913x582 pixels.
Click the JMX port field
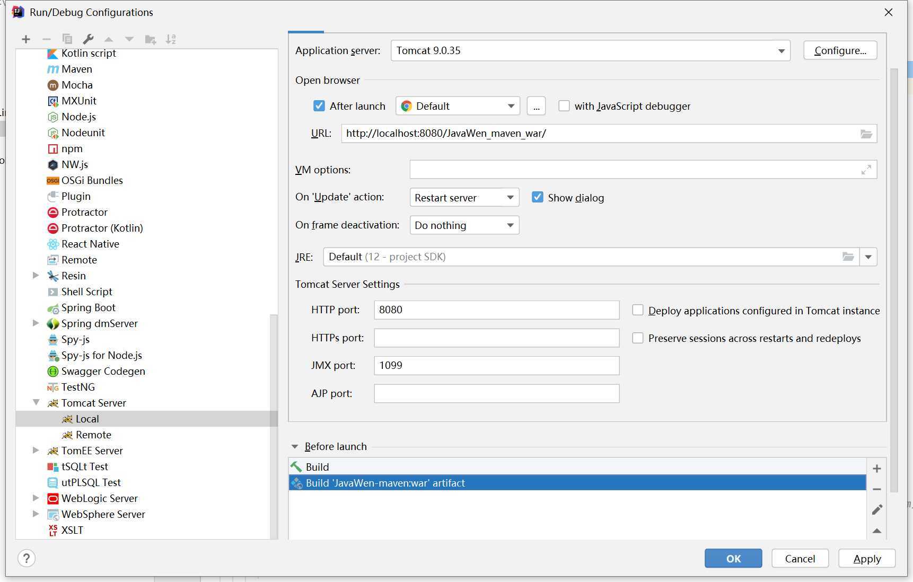click(497, 366)
